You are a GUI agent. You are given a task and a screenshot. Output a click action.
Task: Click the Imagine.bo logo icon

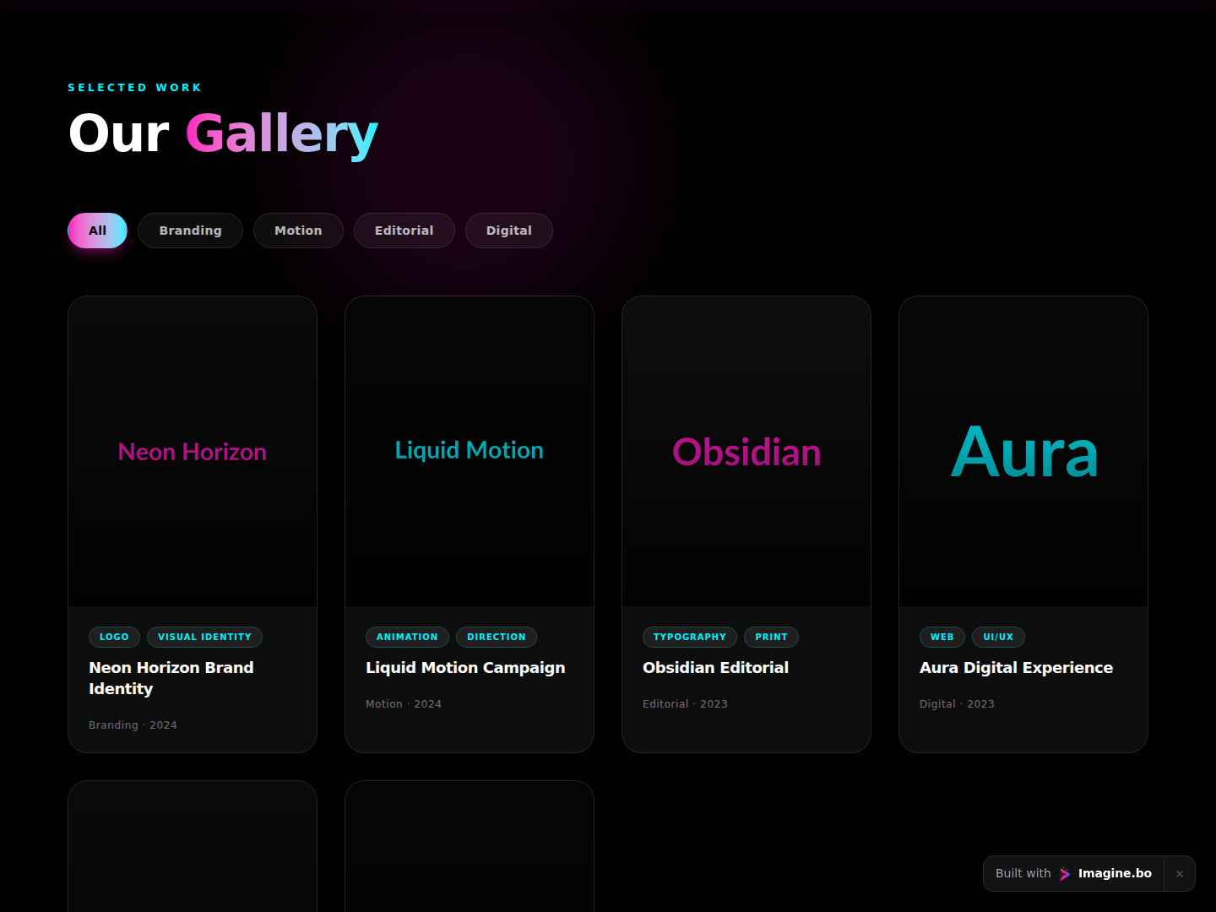[x=1065, y=874]
